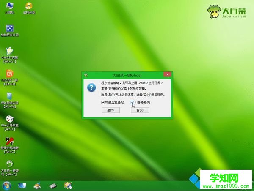Click the 否(N) button to cancel
This screenshot has width=254, height=191.
pyautogui.click(x=140, y=110)
